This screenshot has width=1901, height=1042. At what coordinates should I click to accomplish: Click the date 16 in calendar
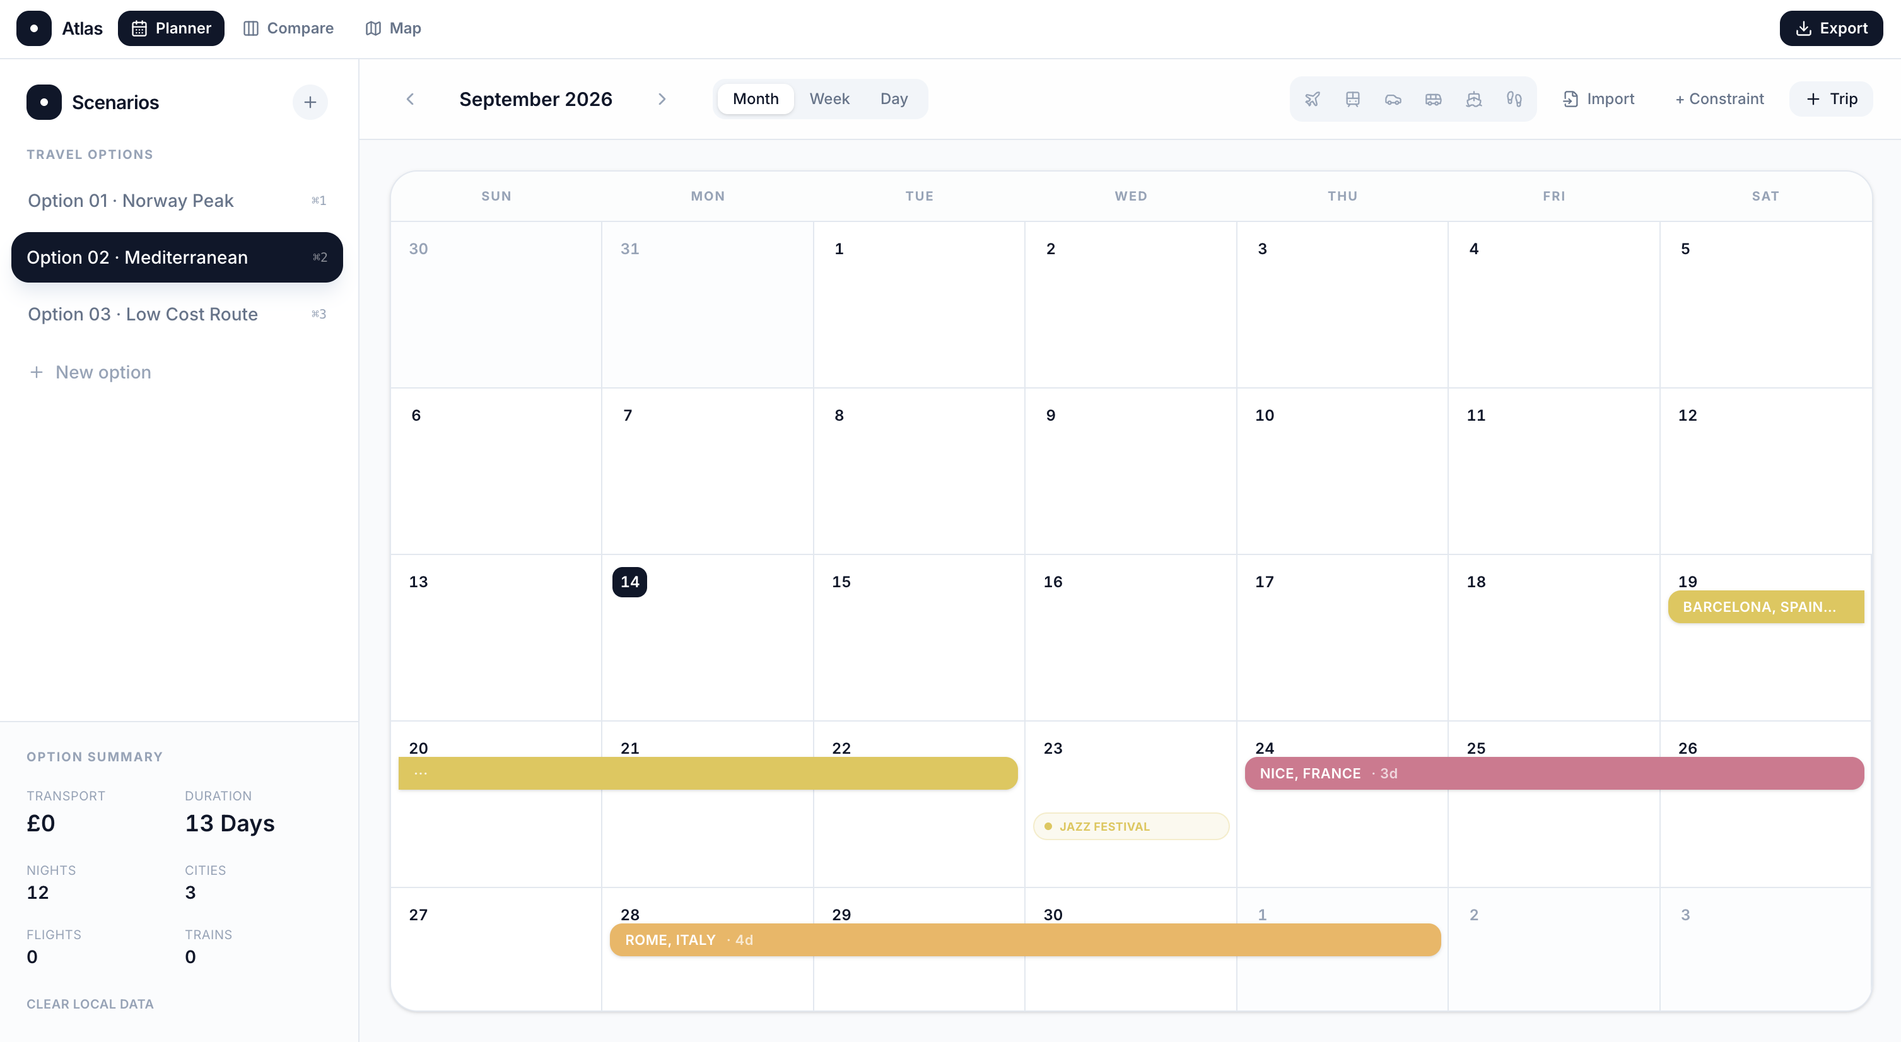pos(1052,582)
